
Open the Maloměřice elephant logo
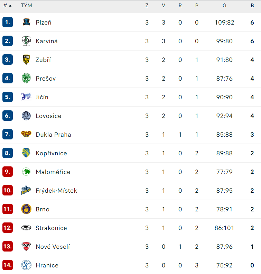(x=26, y=172)
